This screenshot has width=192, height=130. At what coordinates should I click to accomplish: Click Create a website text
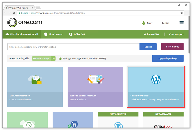click(78, 99)
